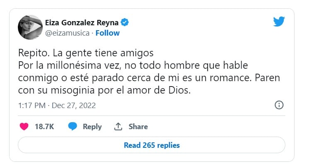This screenshot has width=309, height=166.
Task: Open the 1:17 PM timestamp link
Action: pyautogui.click(x=32, y=106)
